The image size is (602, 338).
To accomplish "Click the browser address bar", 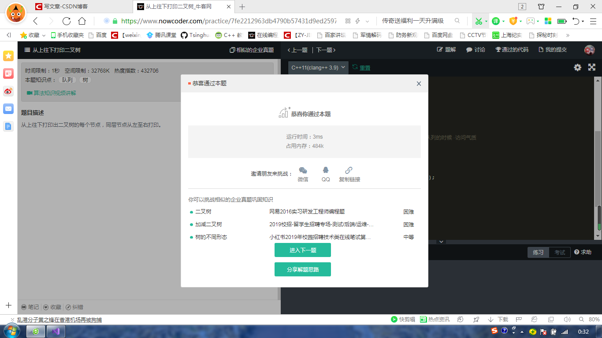I will (220, 21).
